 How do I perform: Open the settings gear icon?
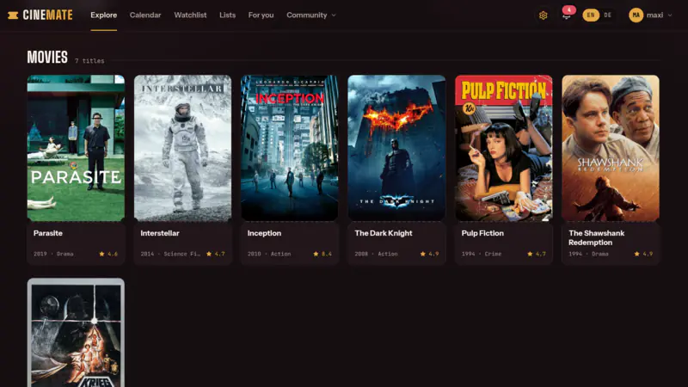coord(544,15)
